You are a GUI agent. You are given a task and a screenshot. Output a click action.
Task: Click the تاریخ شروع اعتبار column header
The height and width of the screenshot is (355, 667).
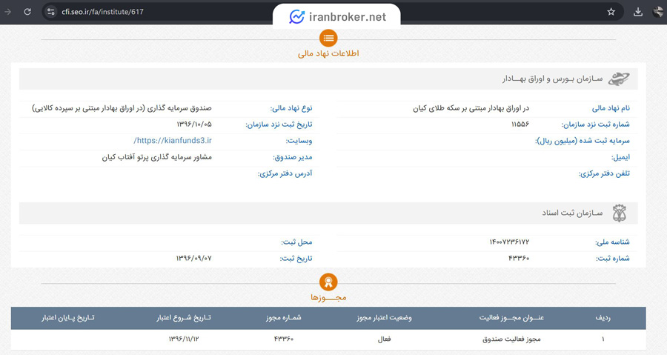click(183, 318)
